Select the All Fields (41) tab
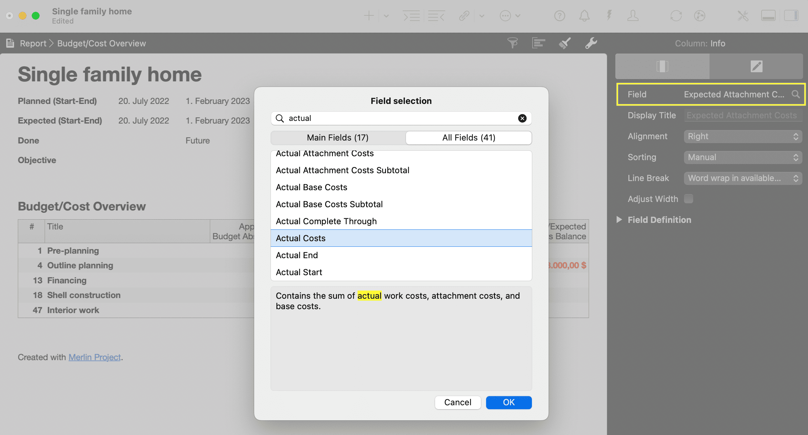The height and width of the screenshot is (435, 808). point(468,138)
